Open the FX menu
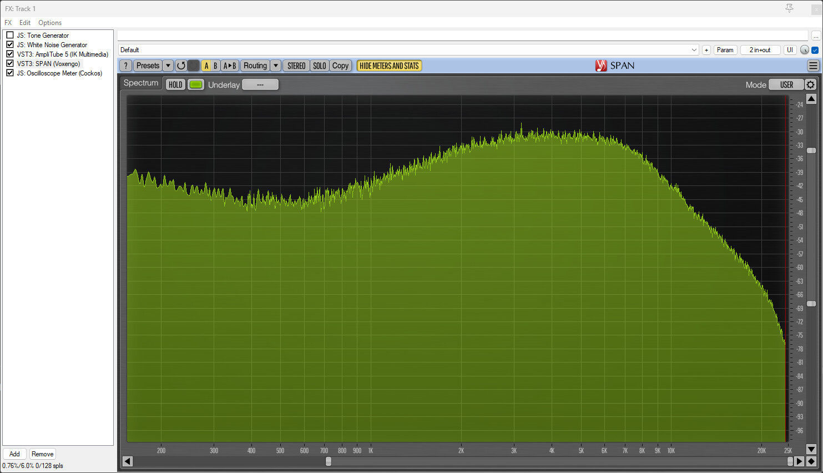Viewport: 823px width, 473px height. pos(8,23)
